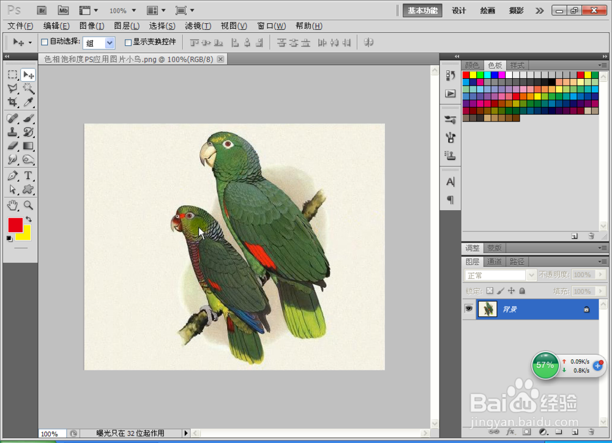Toggle lock image pixels brush icon
Viewport: 612px width, 443px height.
(x=501, y=291)
